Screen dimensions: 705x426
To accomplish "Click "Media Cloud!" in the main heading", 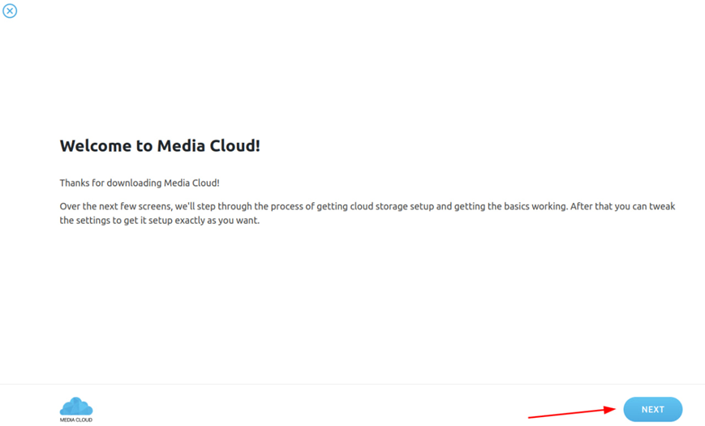I will [208, 146].
